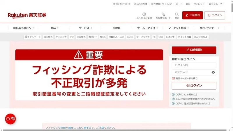Click the Rakuten 楽天証券 logo

[x=27, y=15]
